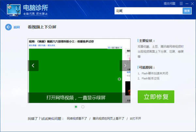Screen dimensions: 196x132
Task: Advance to next slide with right arrow
Action: pos(125,66)
